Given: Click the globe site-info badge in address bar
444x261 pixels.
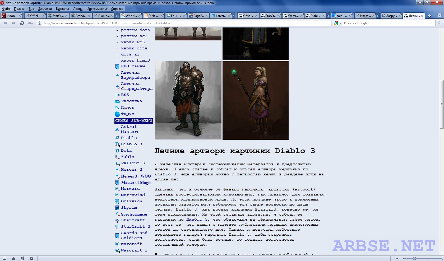Looking at the screenshot, I should [x=39, y=23].
